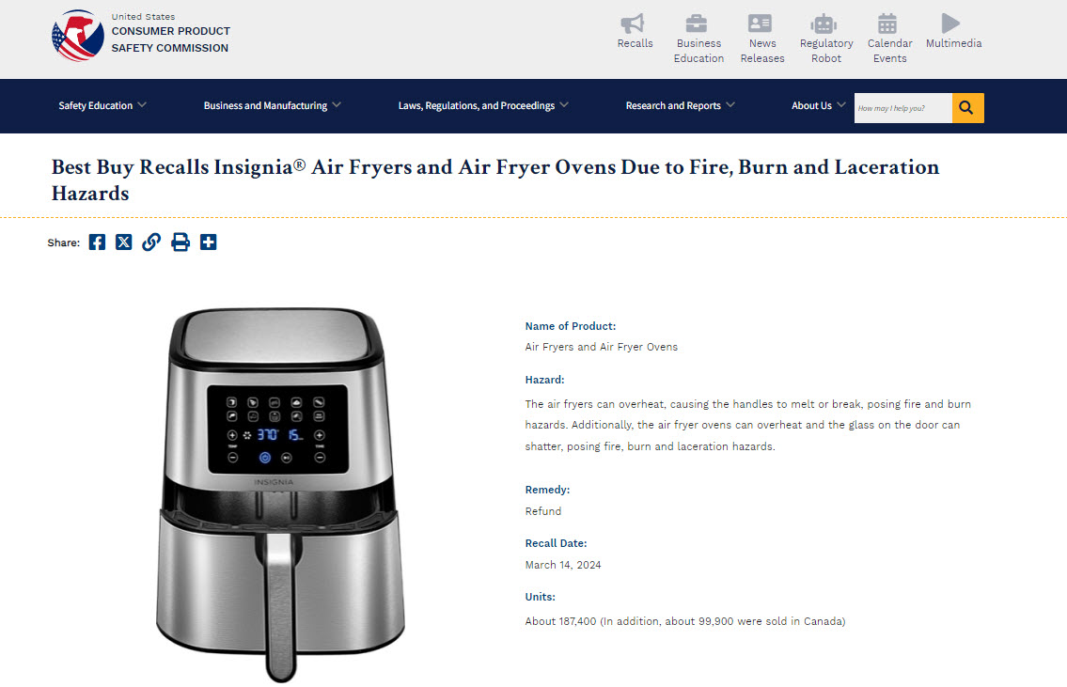Image resolution: width=1067 pixels, height=687 pixels.
Task: Expand the Safety Education menu
Action: (102, 105)
